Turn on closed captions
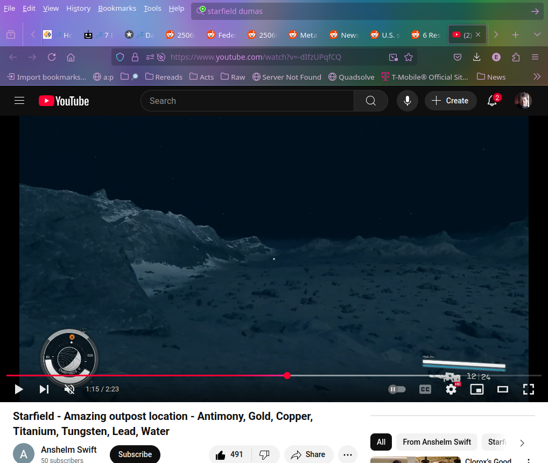The width and height of the screenshot is (548, 463). (425, 389)
